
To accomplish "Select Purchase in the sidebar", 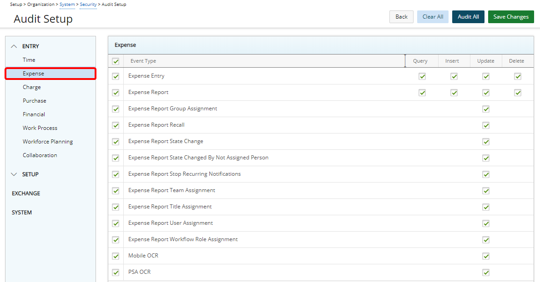I will click(35, 101).
